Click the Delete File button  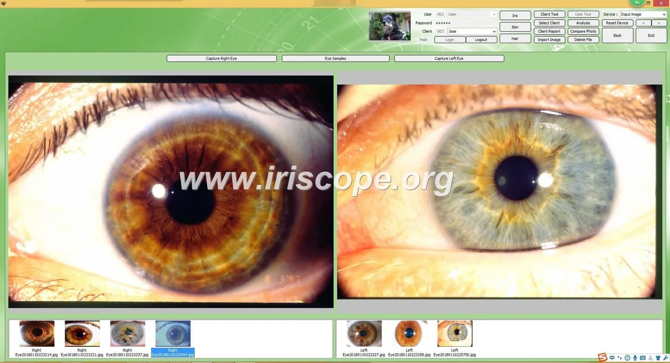pos(583,39)
